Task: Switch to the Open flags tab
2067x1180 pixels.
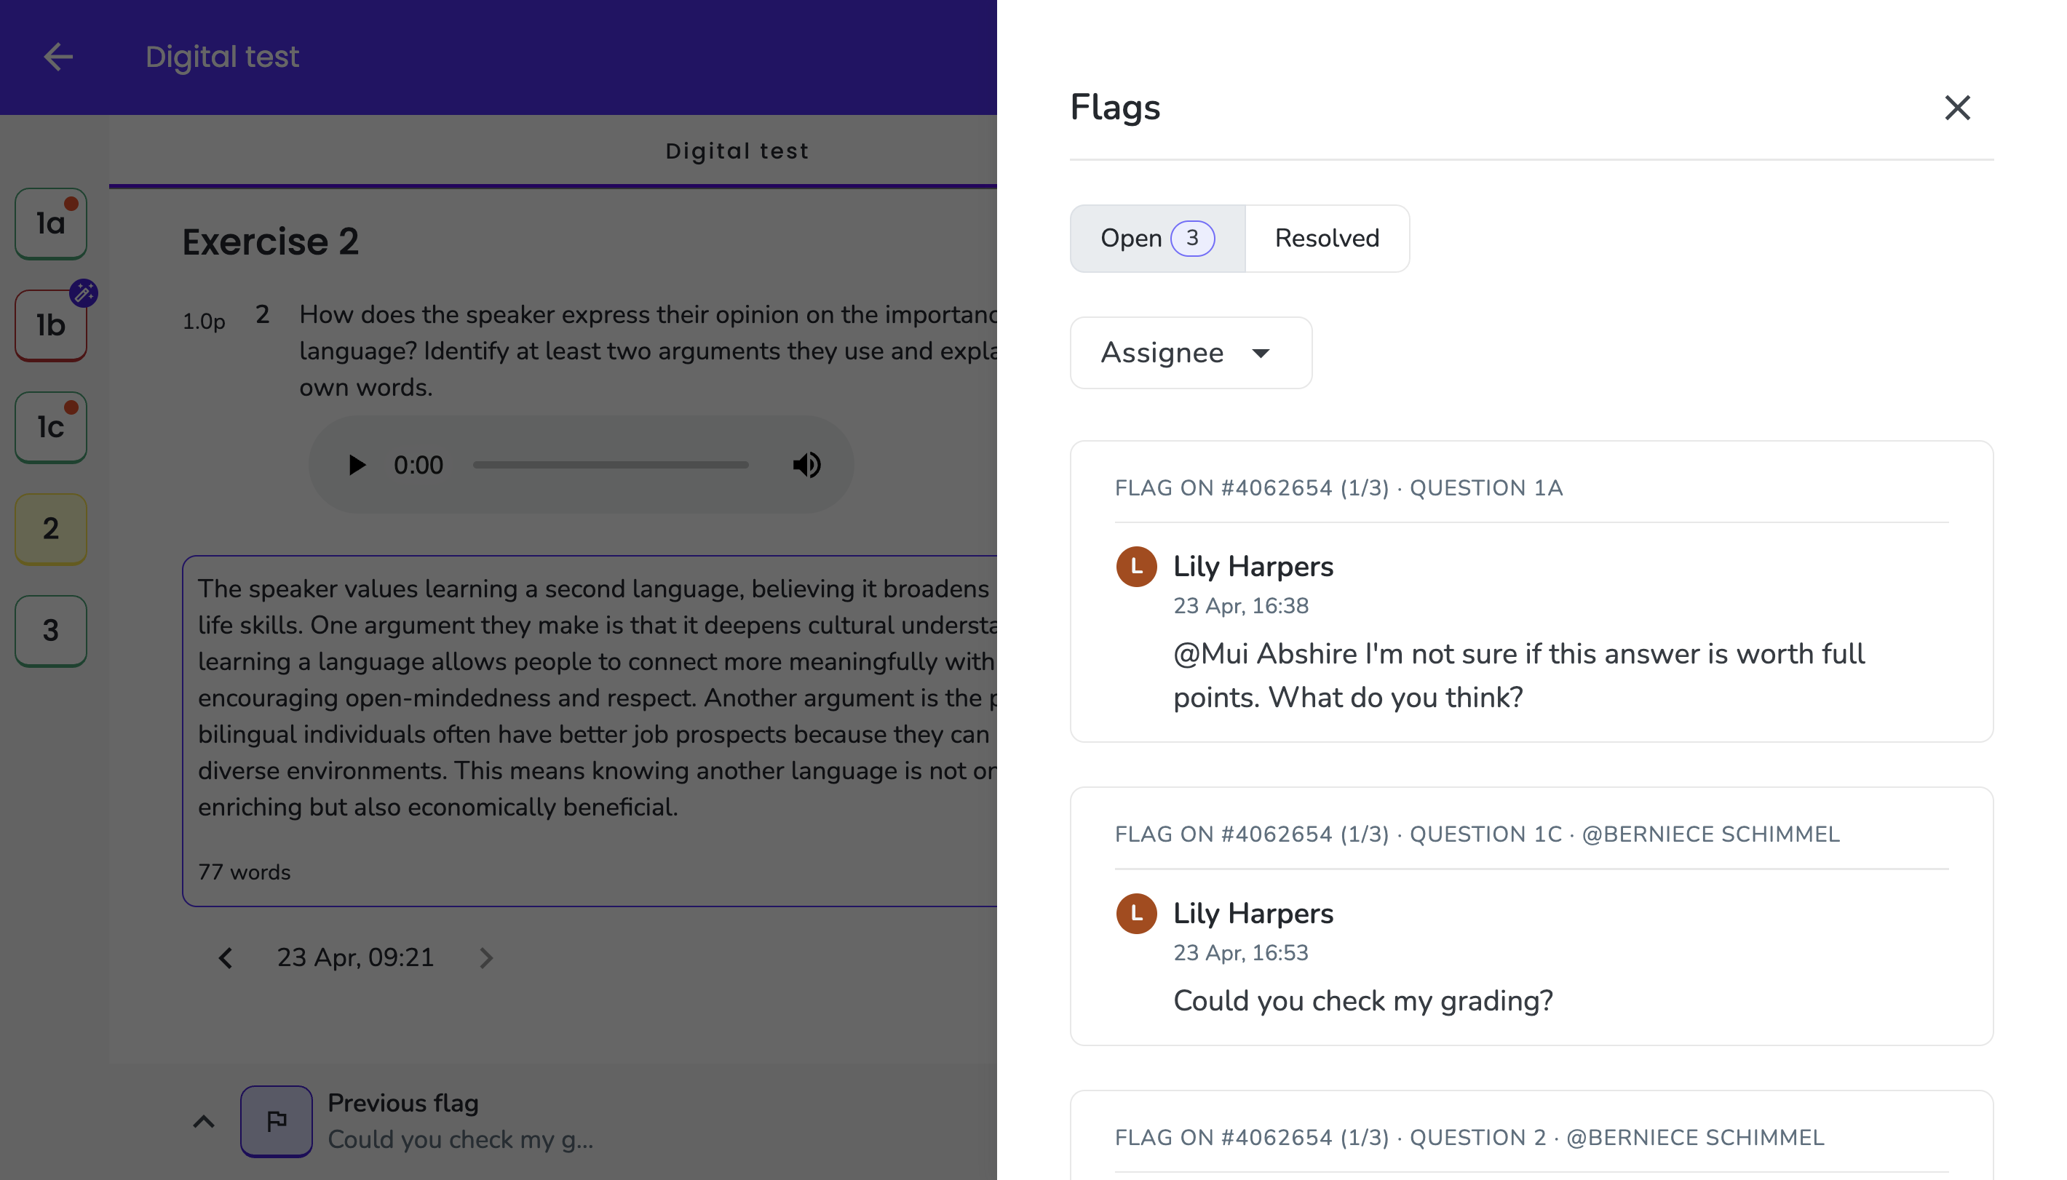Action: [1157, 239]
